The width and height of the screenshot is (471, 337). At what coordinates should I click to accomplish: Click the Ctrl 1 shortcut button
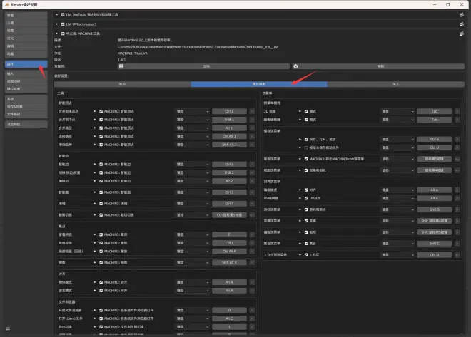[229, 111]
